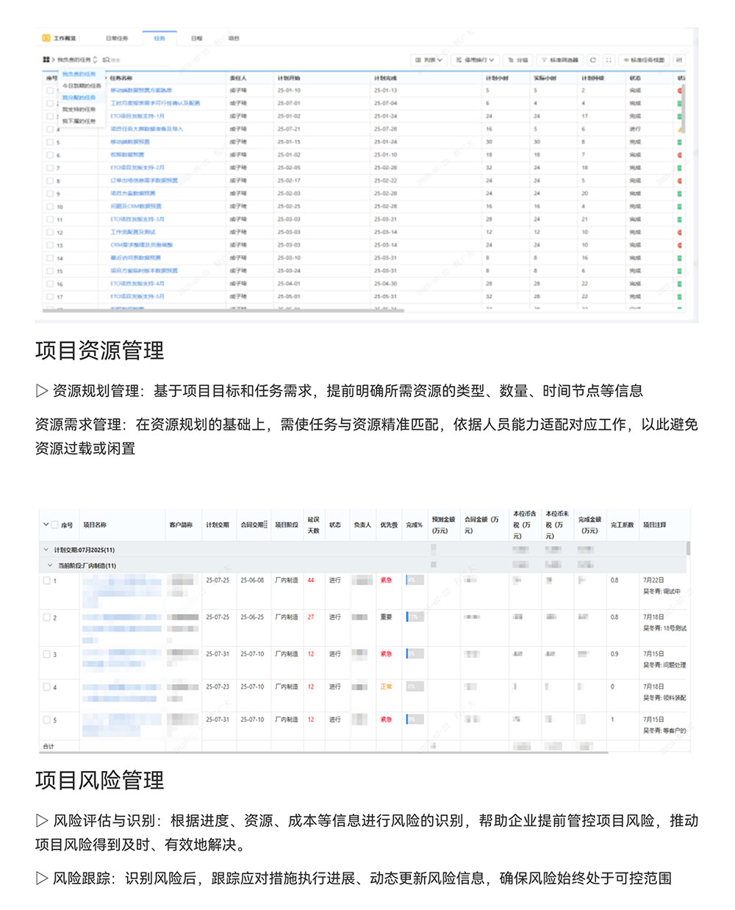Screen dimensions: 735x910
Task: Click the red status icon in row 1
Action: 680,90
